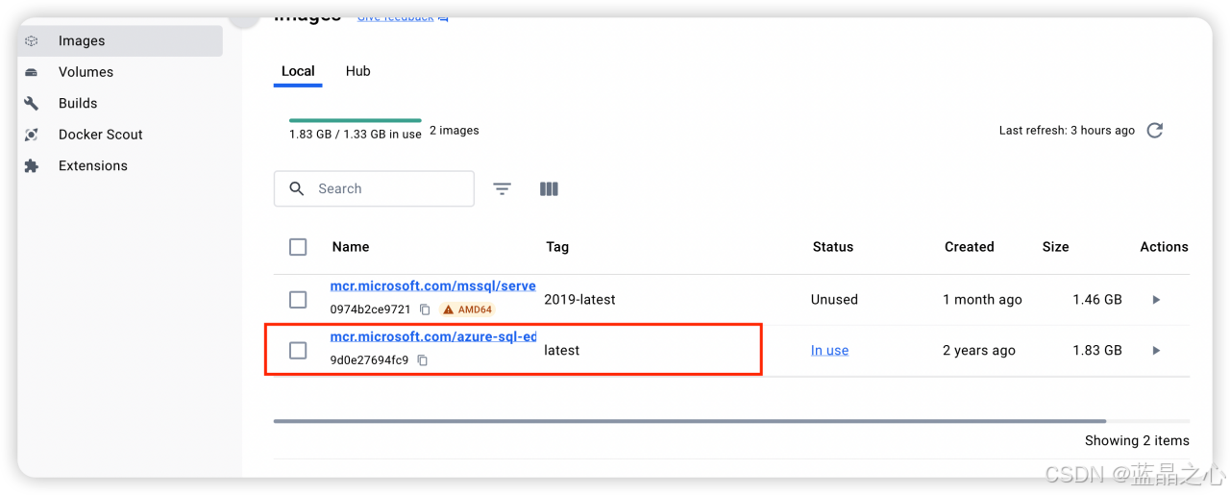Refresh the images list

pos(1155,130)
